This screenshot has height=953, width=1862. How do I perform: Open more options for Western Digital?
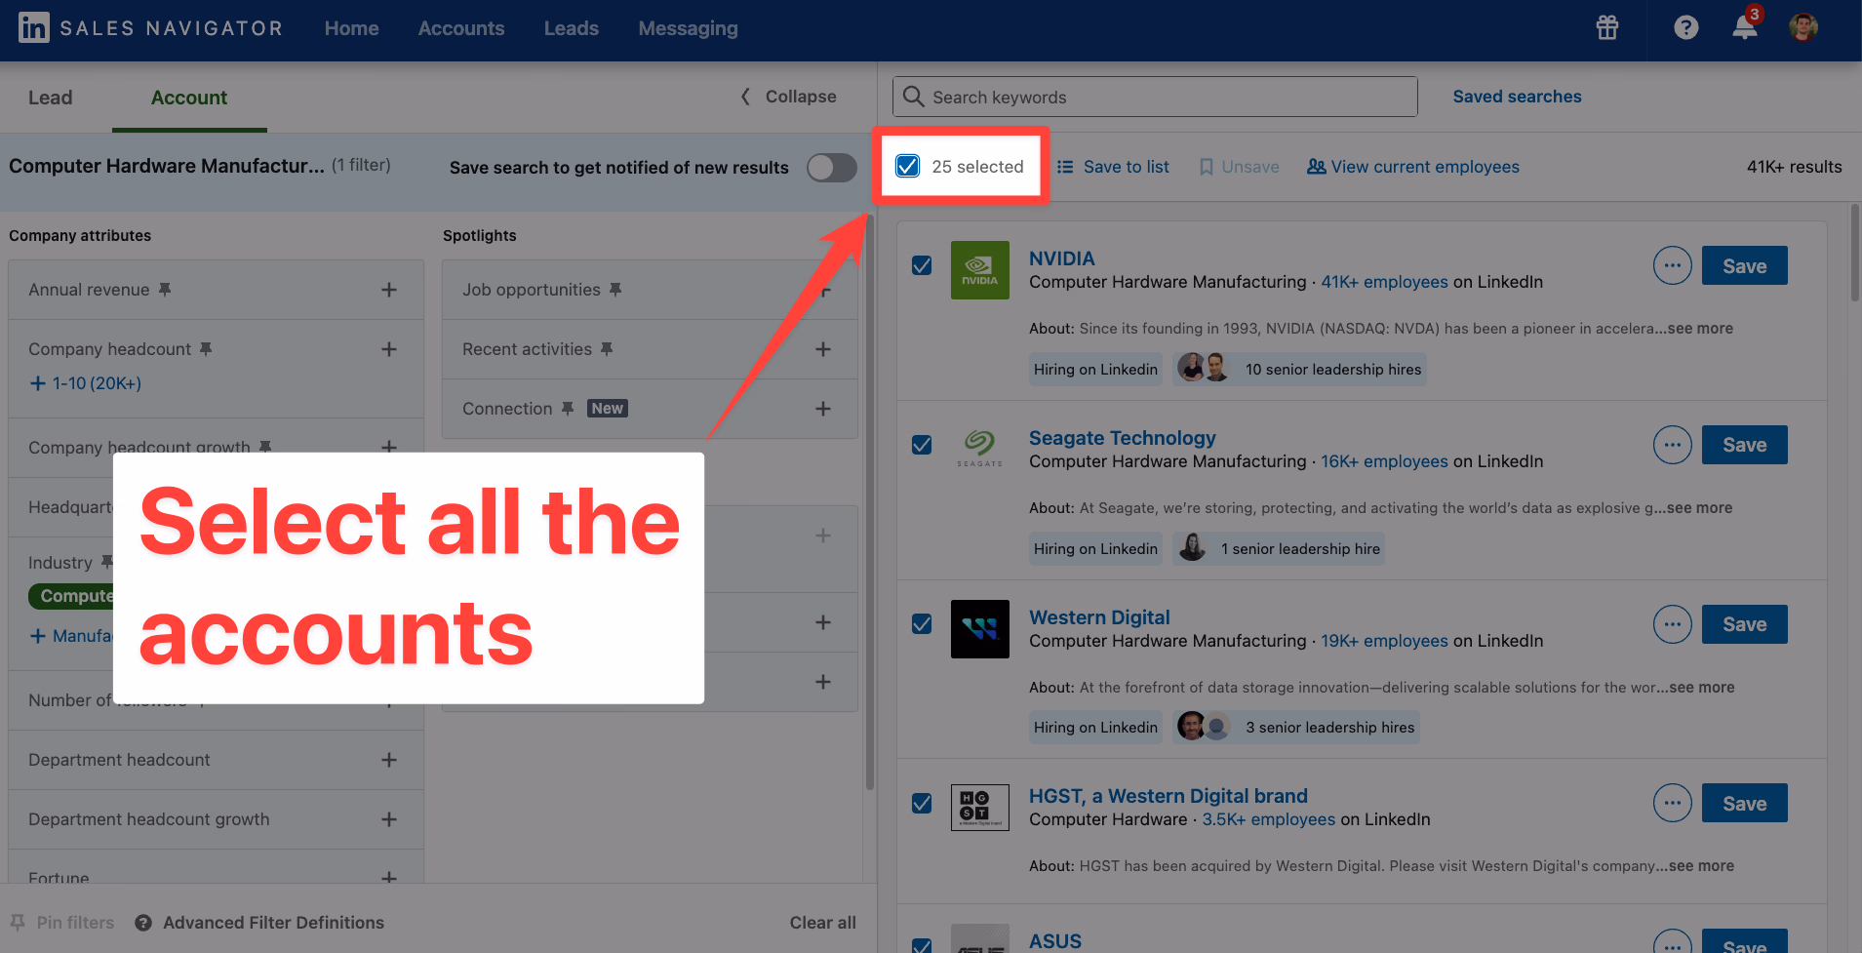click(1673, 624)
